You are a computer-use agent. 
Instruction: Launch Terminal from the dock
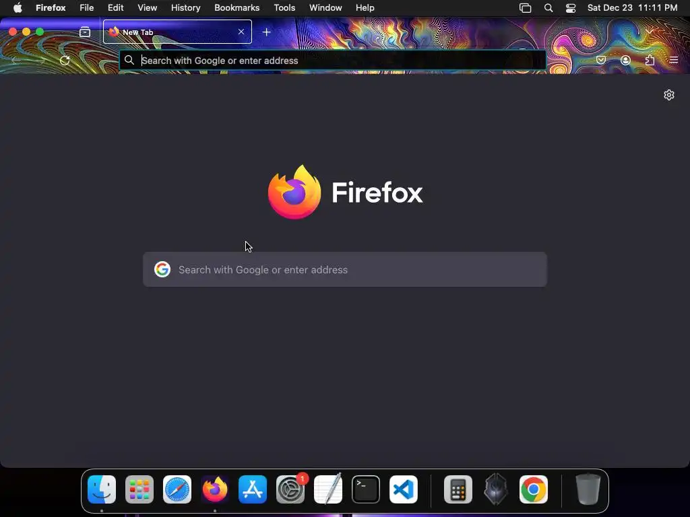tap(366, 489)
